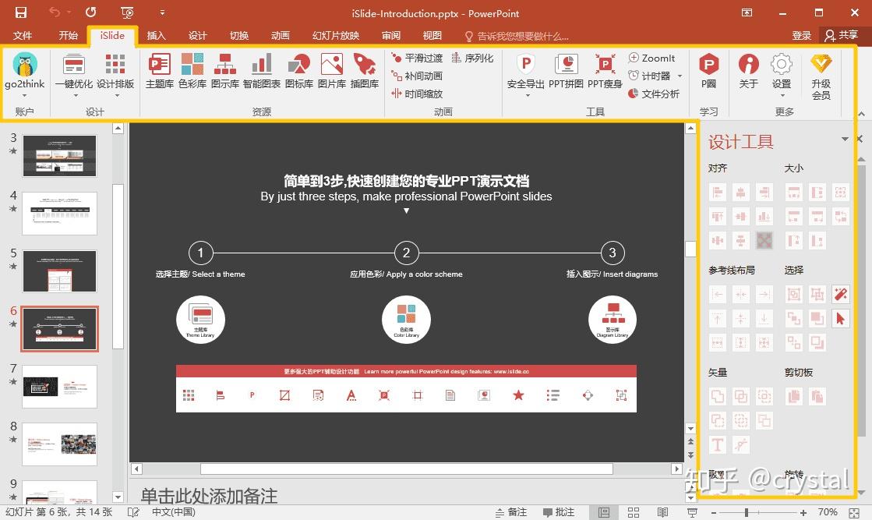Viewport: 872px width, 520px height.
Task: Open the 主题库 Theme Library
Action: tap(159, 74)
